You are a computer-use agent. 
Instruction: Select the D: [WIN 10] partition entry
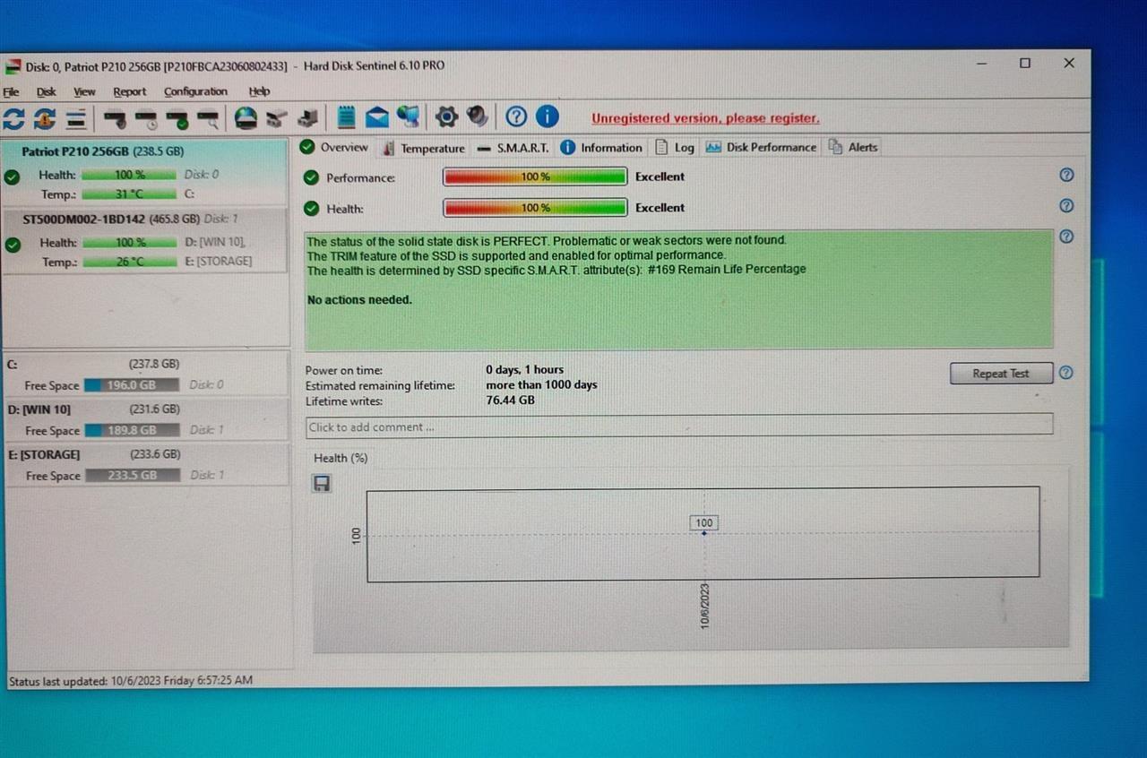click(146, 420)
